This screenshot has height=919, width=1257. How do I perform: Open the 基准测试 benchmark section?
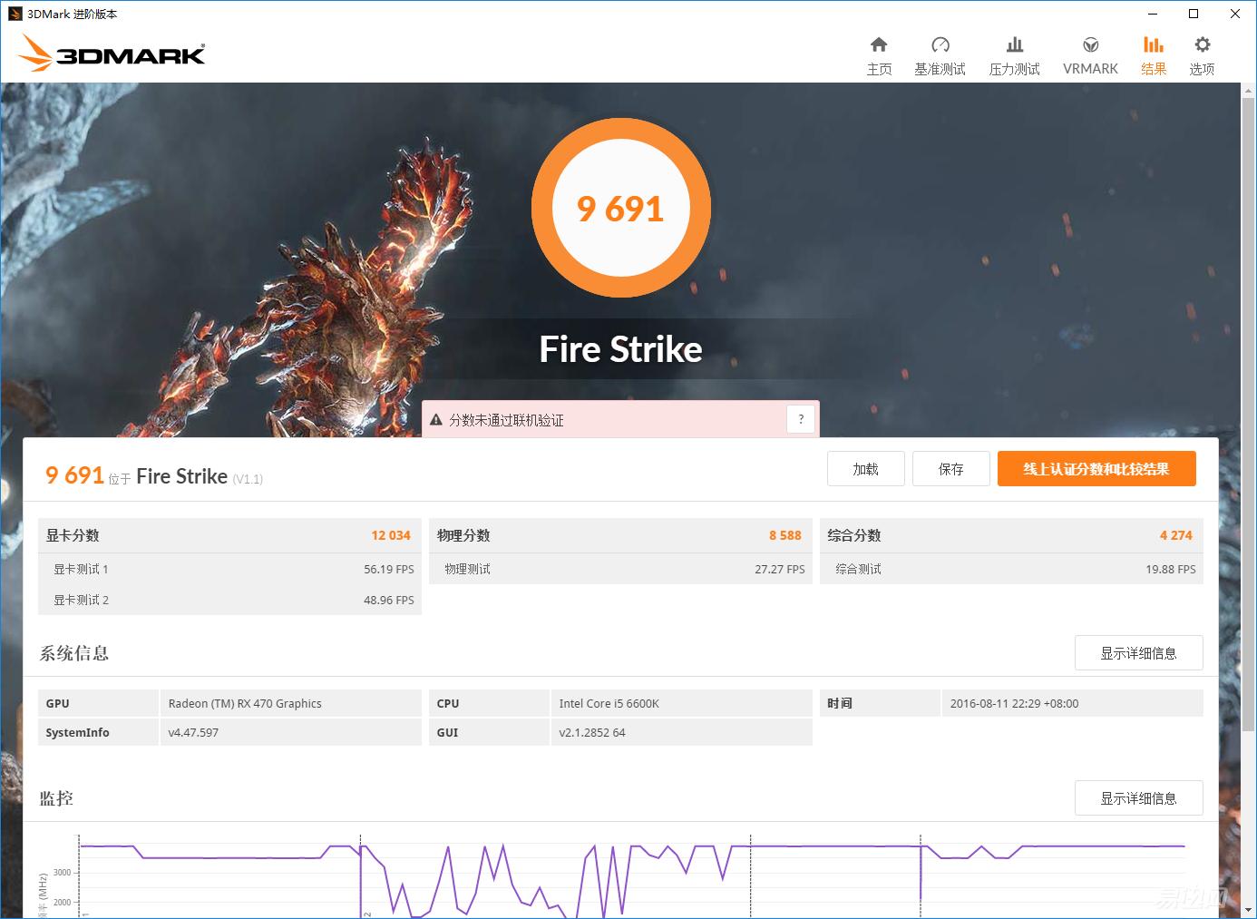click(x=940, y=53)
